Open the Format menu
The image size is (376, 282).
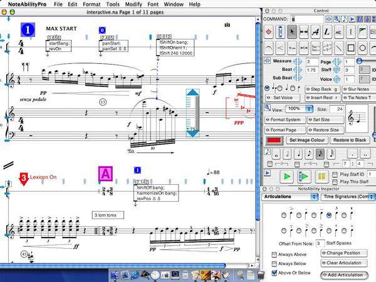pos(91,4)
